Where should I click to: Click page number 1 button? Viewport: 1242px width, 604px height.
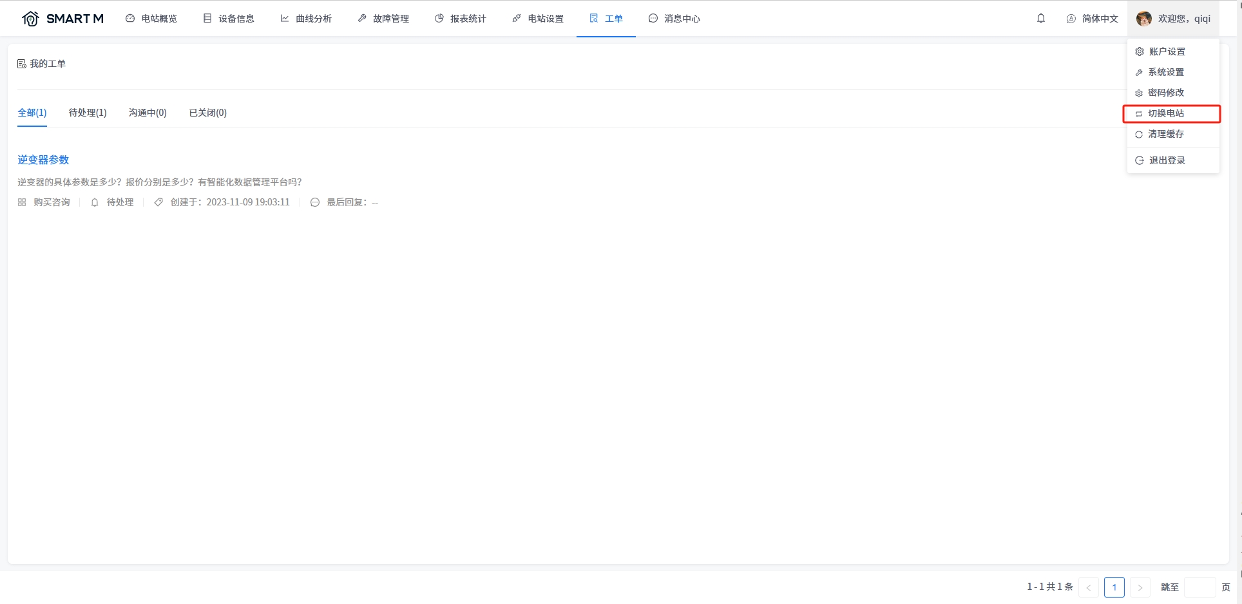(x=1114, y=587)
